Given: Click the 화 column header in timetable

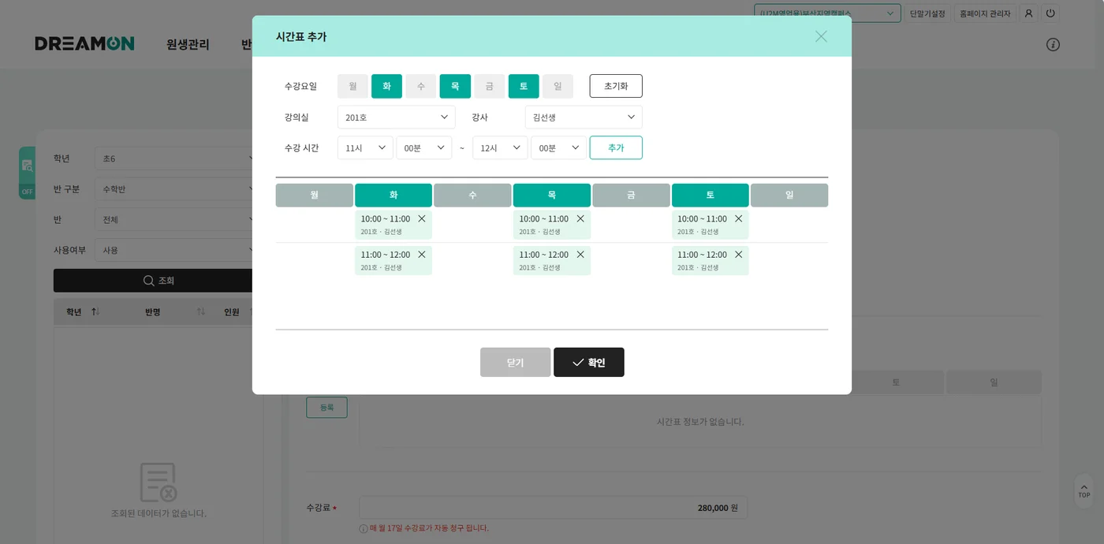Looking at the screenshot, I should [393, 196].
